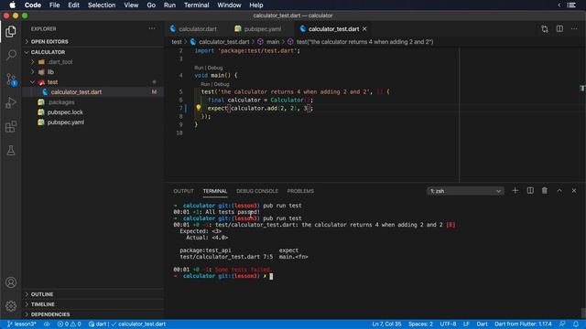Image resolution: width=586 pixels, height=329 pixels.
Task: Click calculator_test.dart in the breadcrumb
Action: tap(223, 42)
